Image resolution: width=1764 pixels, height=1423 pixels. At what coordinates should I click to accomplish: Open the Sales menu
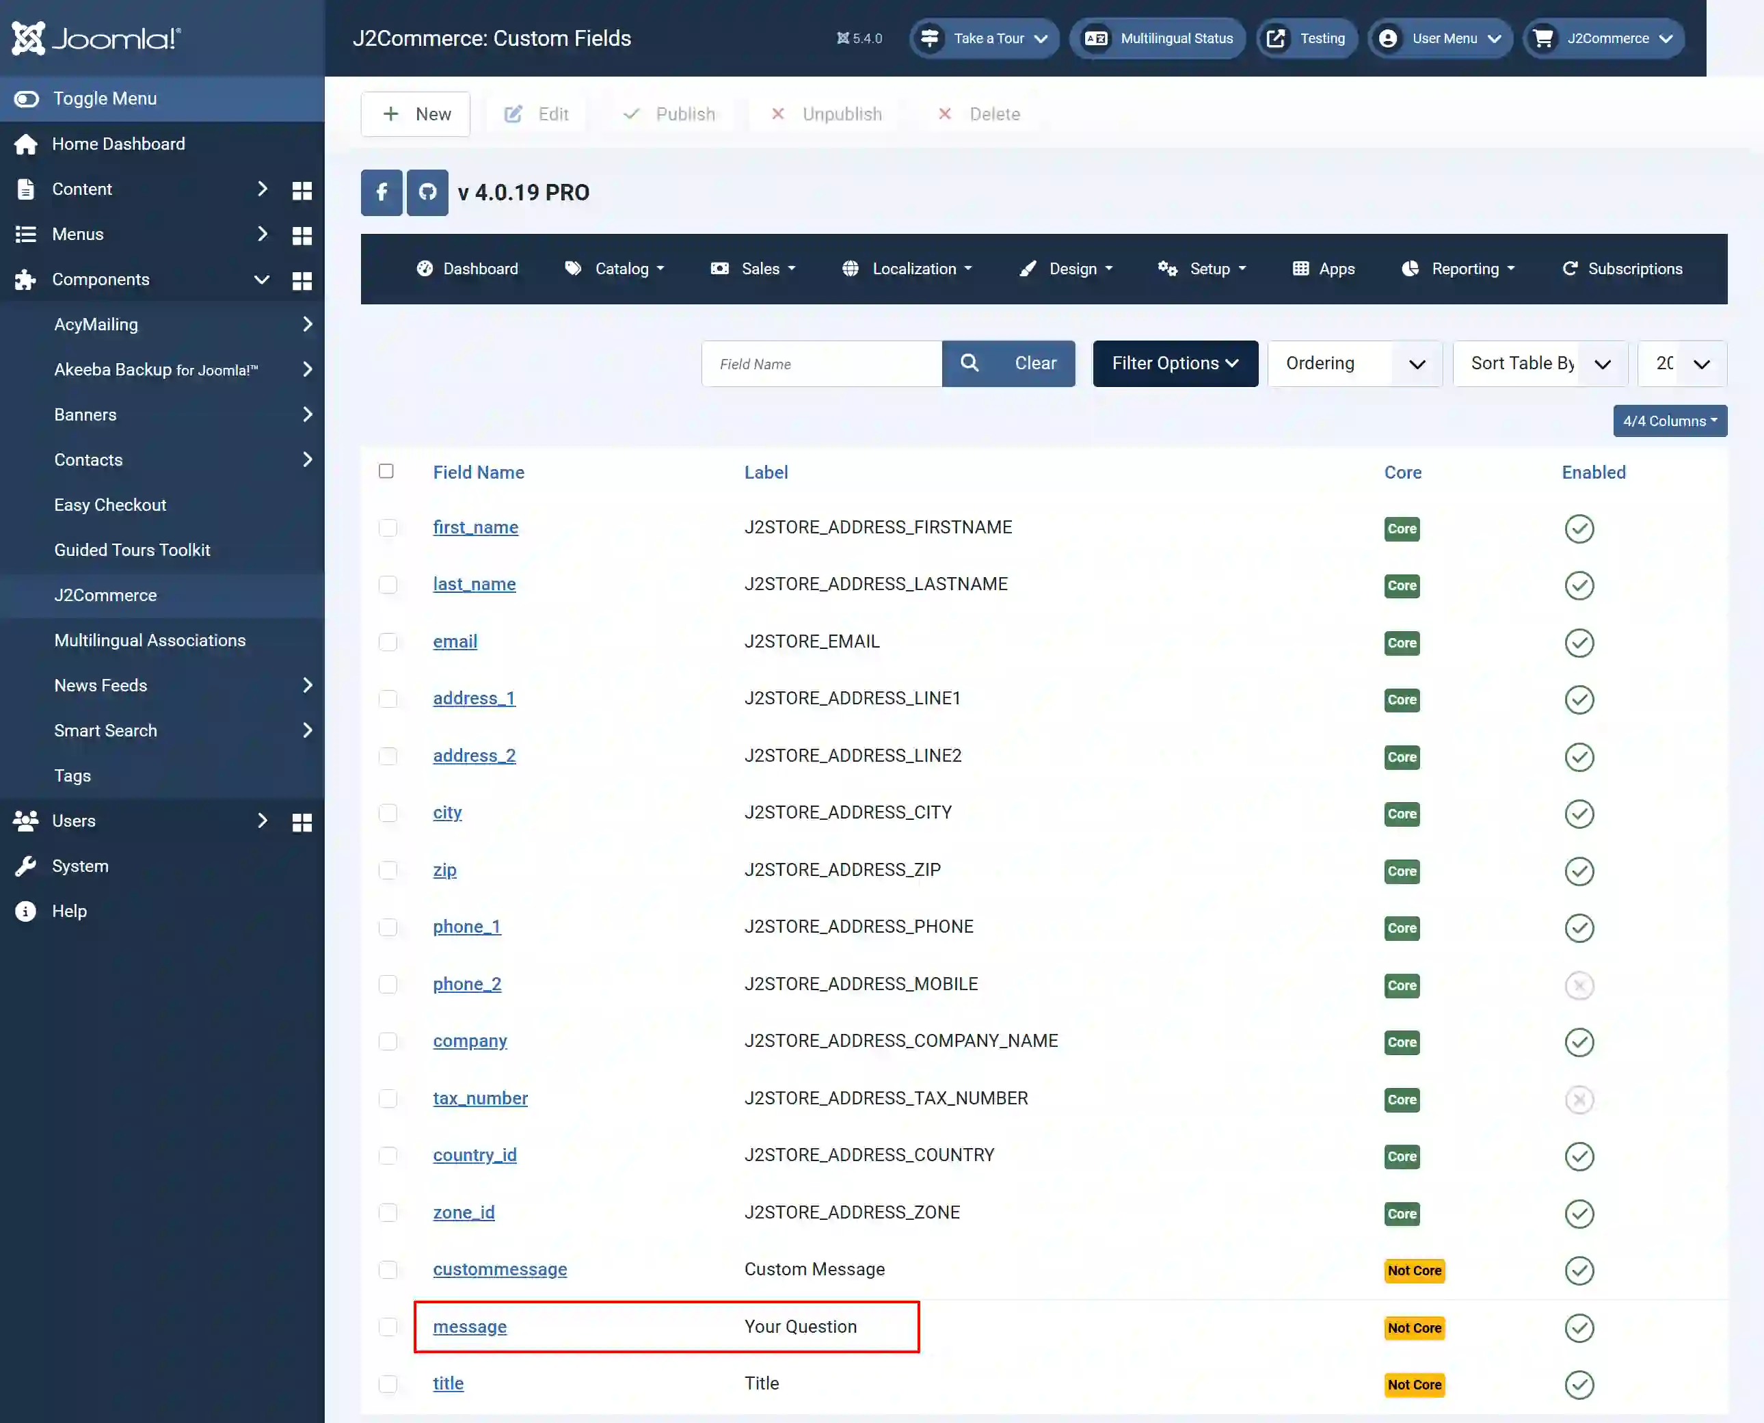(x=753, y=269)
